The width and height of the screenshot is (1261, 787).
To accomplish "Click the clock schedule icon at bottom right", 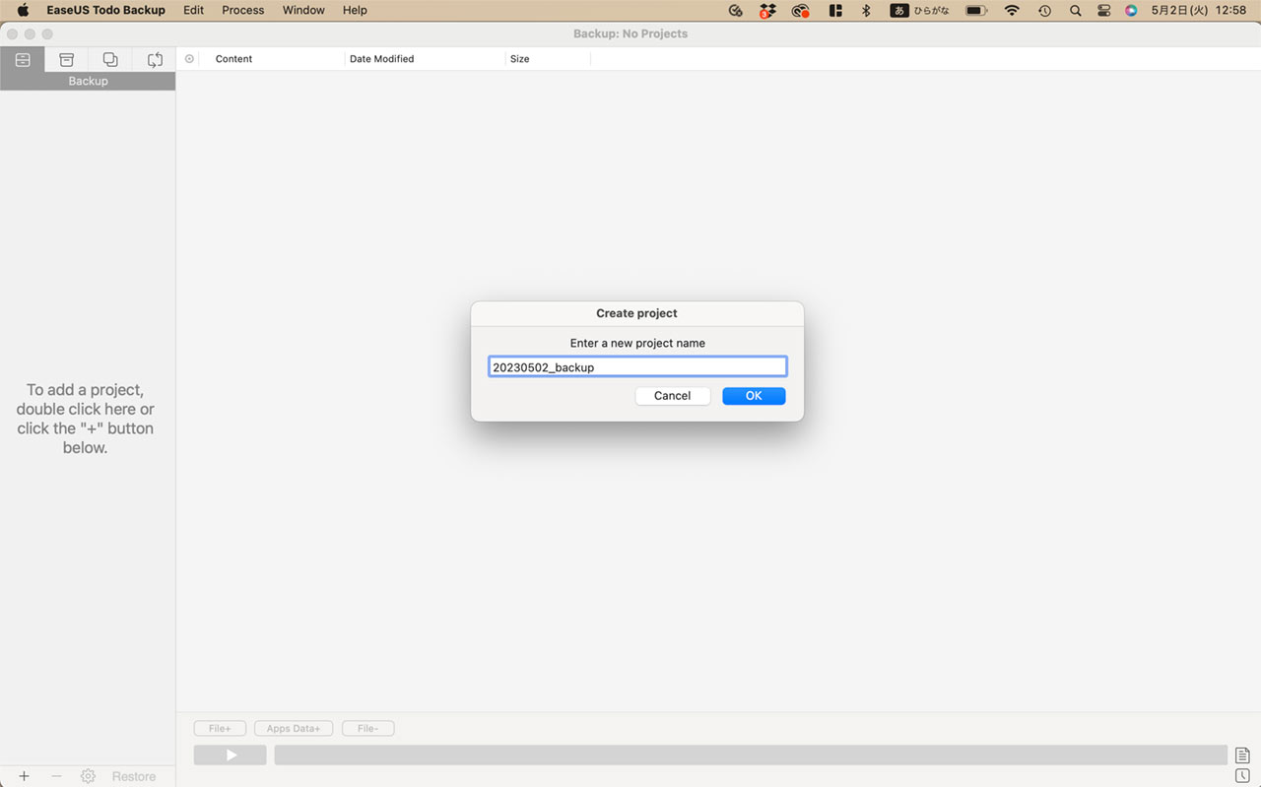I will (x=1241, y=776).
